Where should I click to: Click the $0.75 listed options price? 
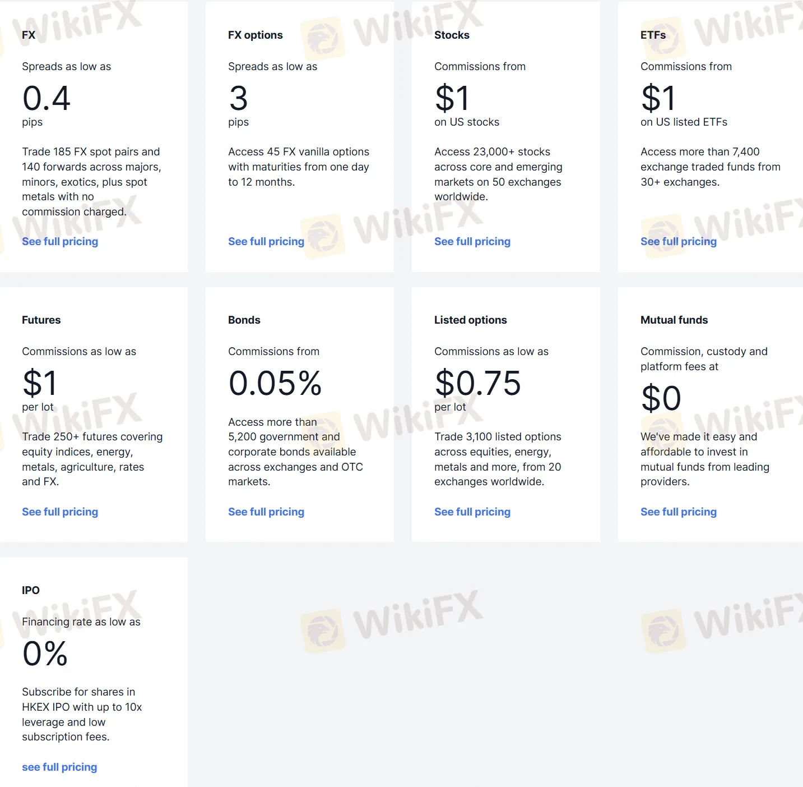click(x=478, y=383)
